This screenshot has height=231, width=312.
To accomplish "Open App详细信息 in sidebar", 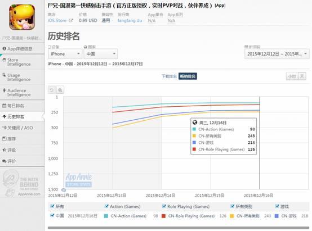I will 22,49.
